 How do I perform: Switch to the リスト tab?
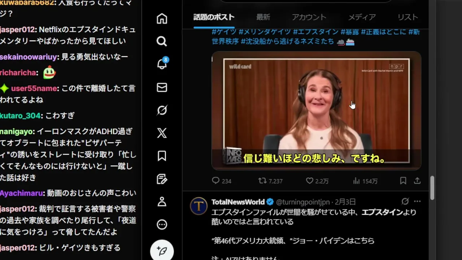408,17
